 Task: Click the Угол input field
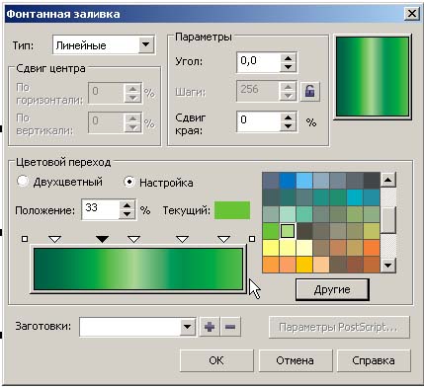pyautogui.click(x=258, y=62)
